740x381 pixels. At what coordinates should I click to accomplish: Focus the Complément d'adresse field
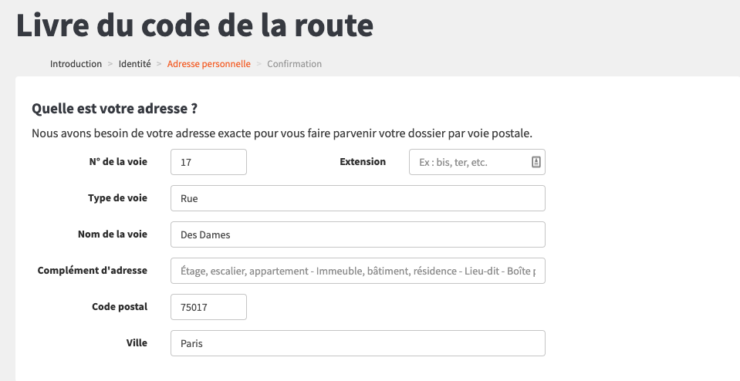(357, 271)
